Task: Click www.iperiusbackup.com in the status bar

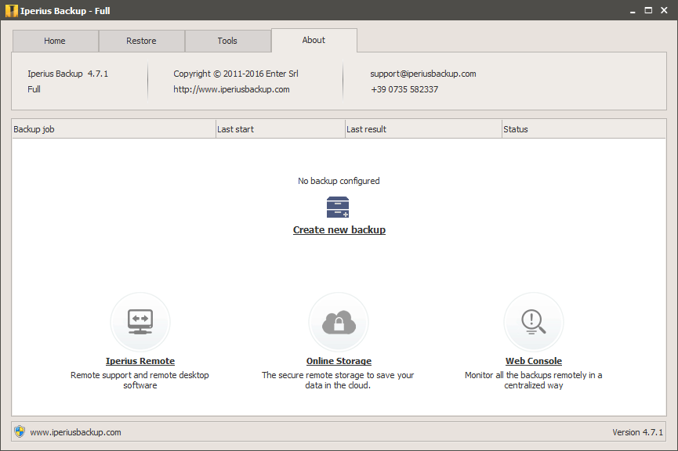Action: 76,432
